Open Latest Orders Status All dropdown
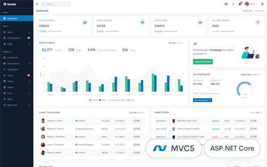This screenshot has width=267, height=167. [x=255, y=113]
